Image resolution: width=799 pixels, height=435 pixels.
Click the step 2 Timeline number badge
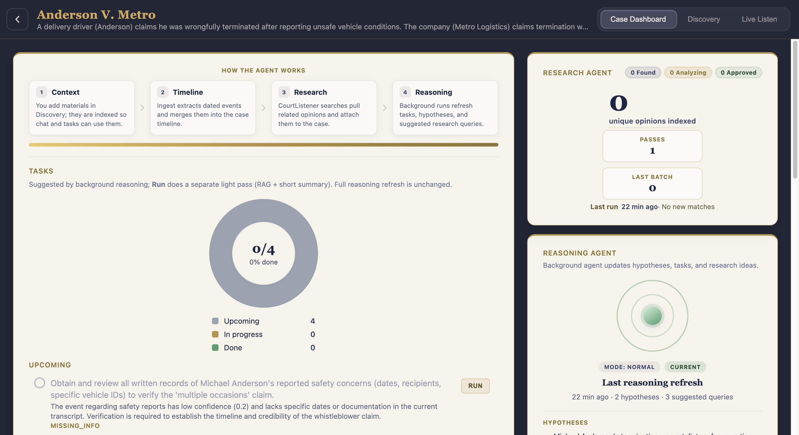[x=163, y=92]
